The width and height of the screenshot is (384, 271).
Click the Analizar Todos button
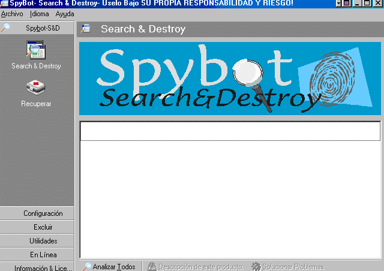[109, 266]
